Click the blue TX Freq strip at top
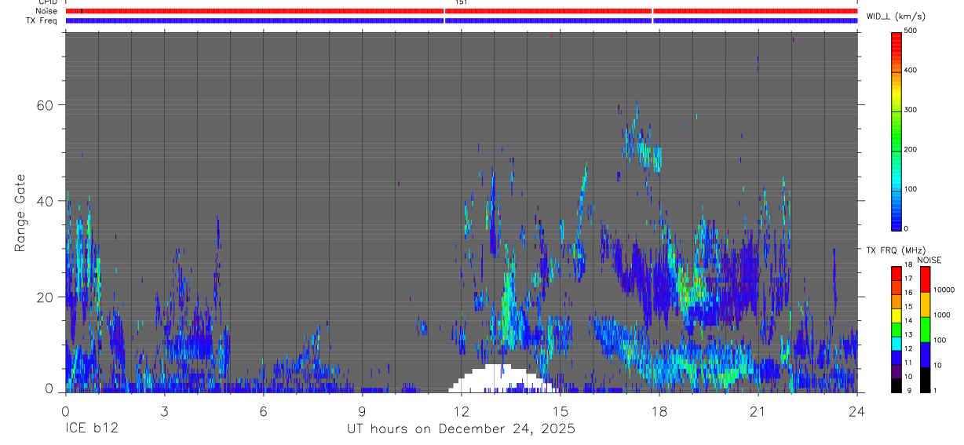The width and height of the screenshot is (964, 445). click(462, 20)
